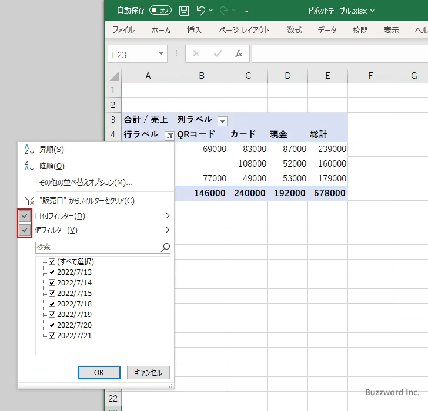The width and height of the screenshot is (428, 411).
Task: Select column A header
Action: [x=148, y=76]
